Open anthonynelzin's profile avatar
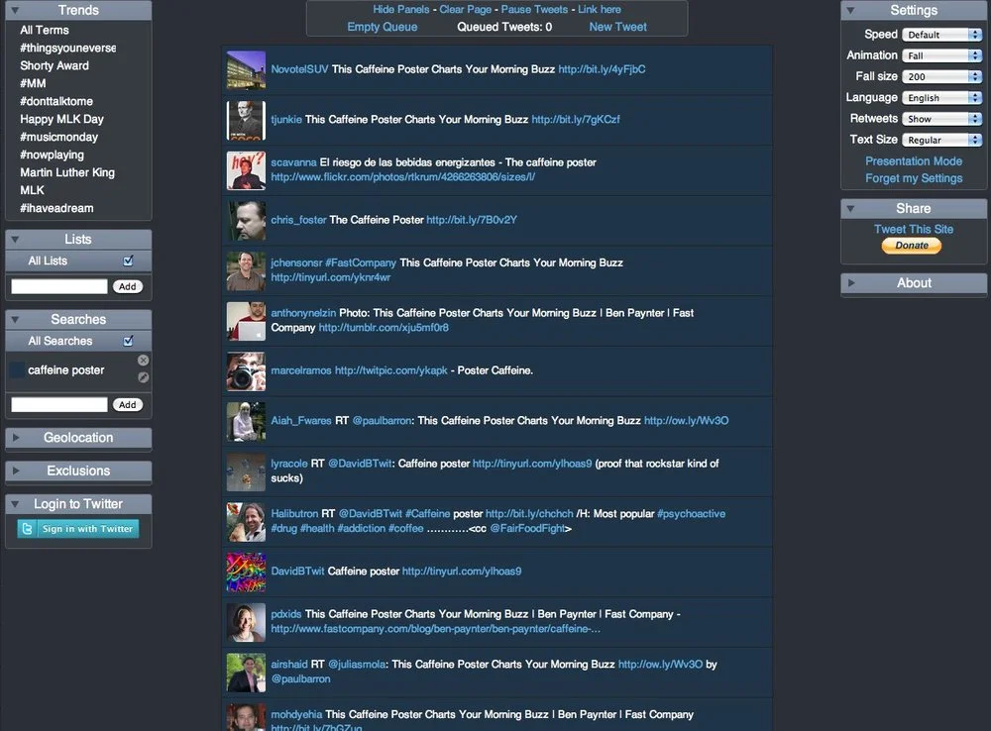991x731 pixels. [x=246, y=321]
